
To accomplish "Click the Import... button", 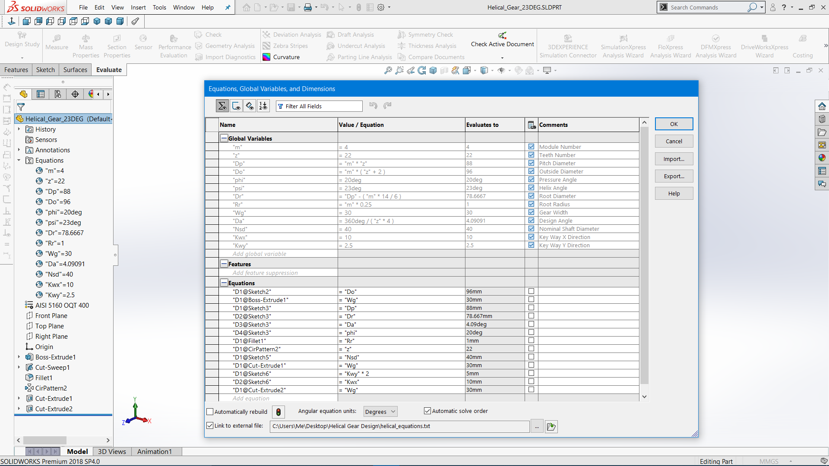I will [674, 159].
